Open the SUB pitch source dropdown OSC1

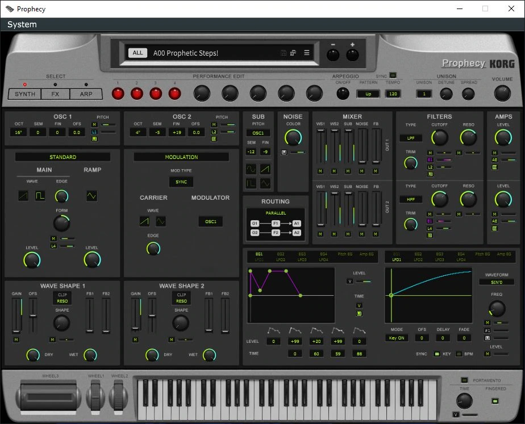tap(258, 133)
